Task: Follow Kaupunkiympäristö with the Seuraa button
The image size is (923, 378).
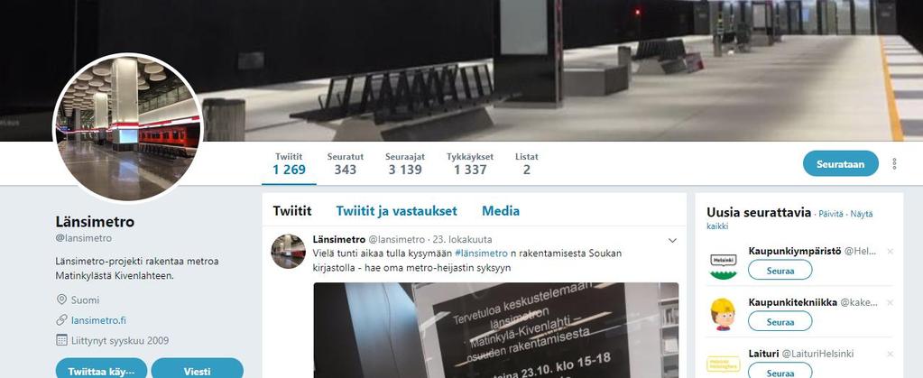Action: point(780,271)
